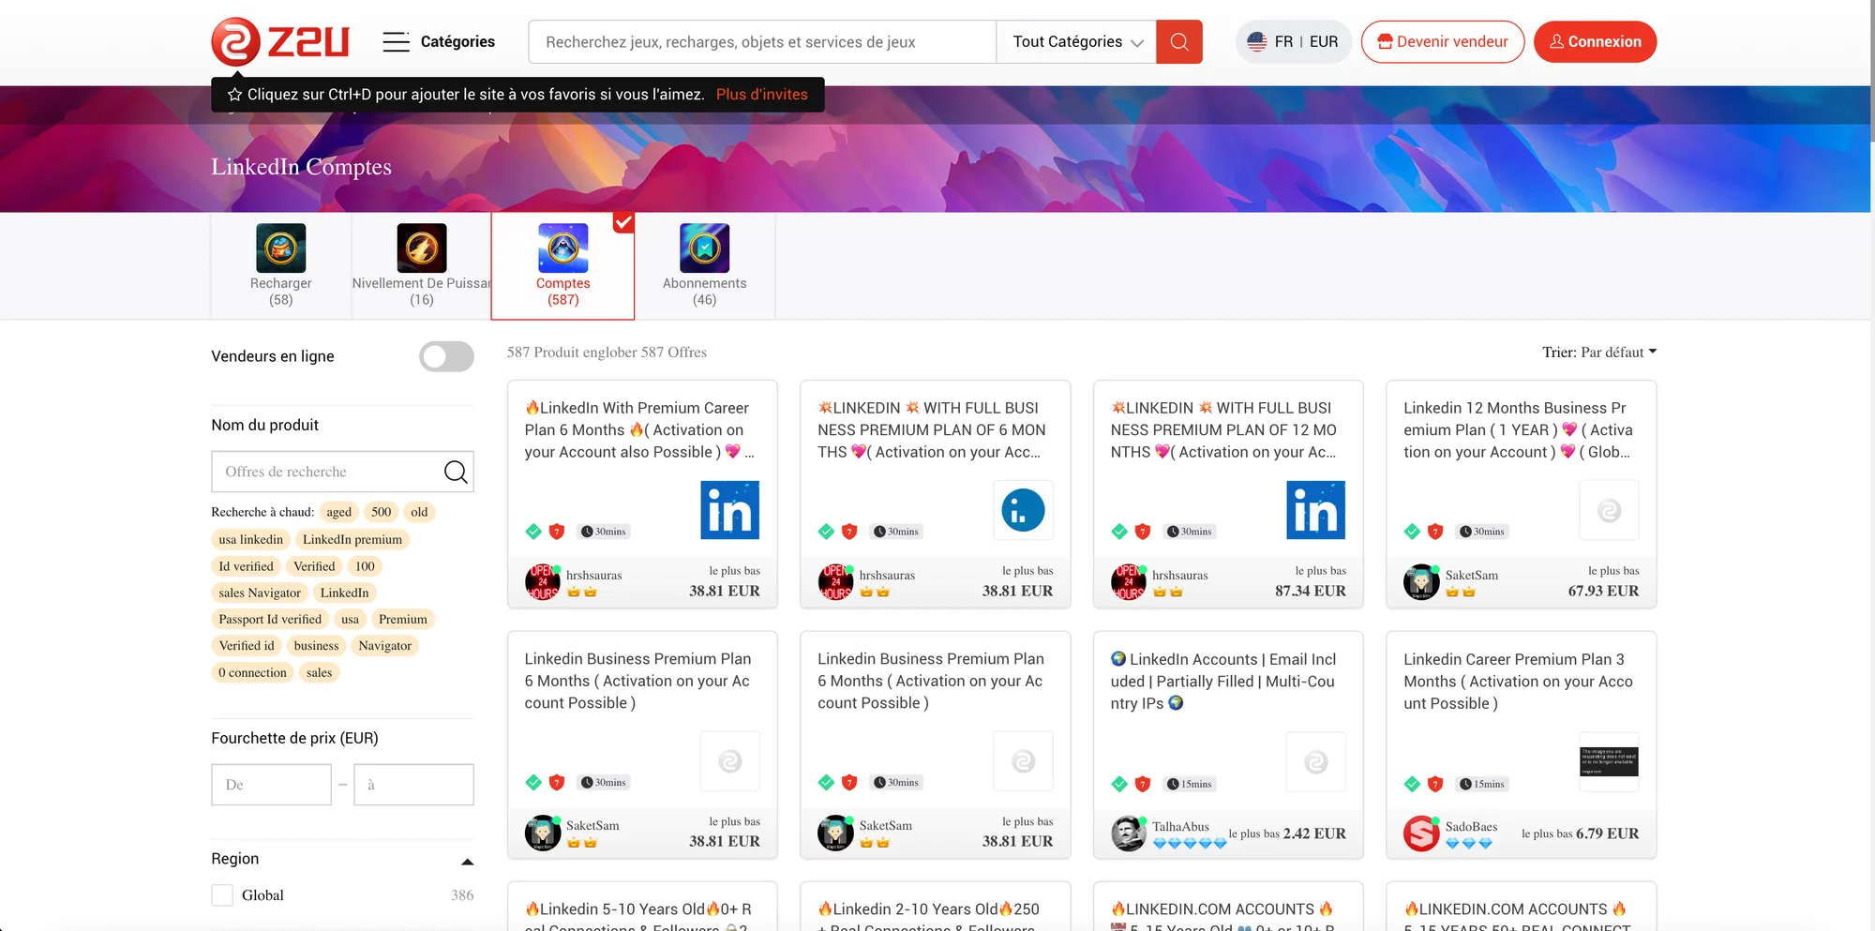
Task: Click Comptes tab game icon
Action: click(x=562, y=248)
